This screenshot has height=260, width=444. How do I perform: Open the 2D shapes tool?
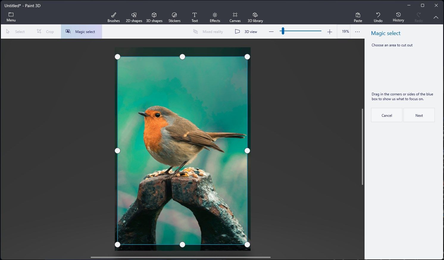pyautogui.click(x=134, y=16)
